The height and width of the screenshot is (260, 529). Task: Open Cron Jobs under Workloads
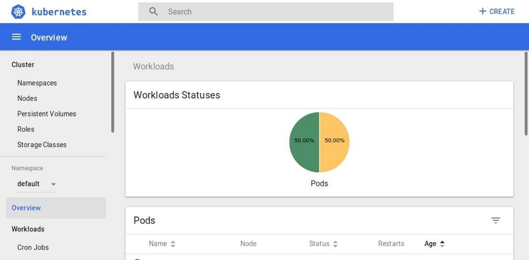tap(33, 247)
